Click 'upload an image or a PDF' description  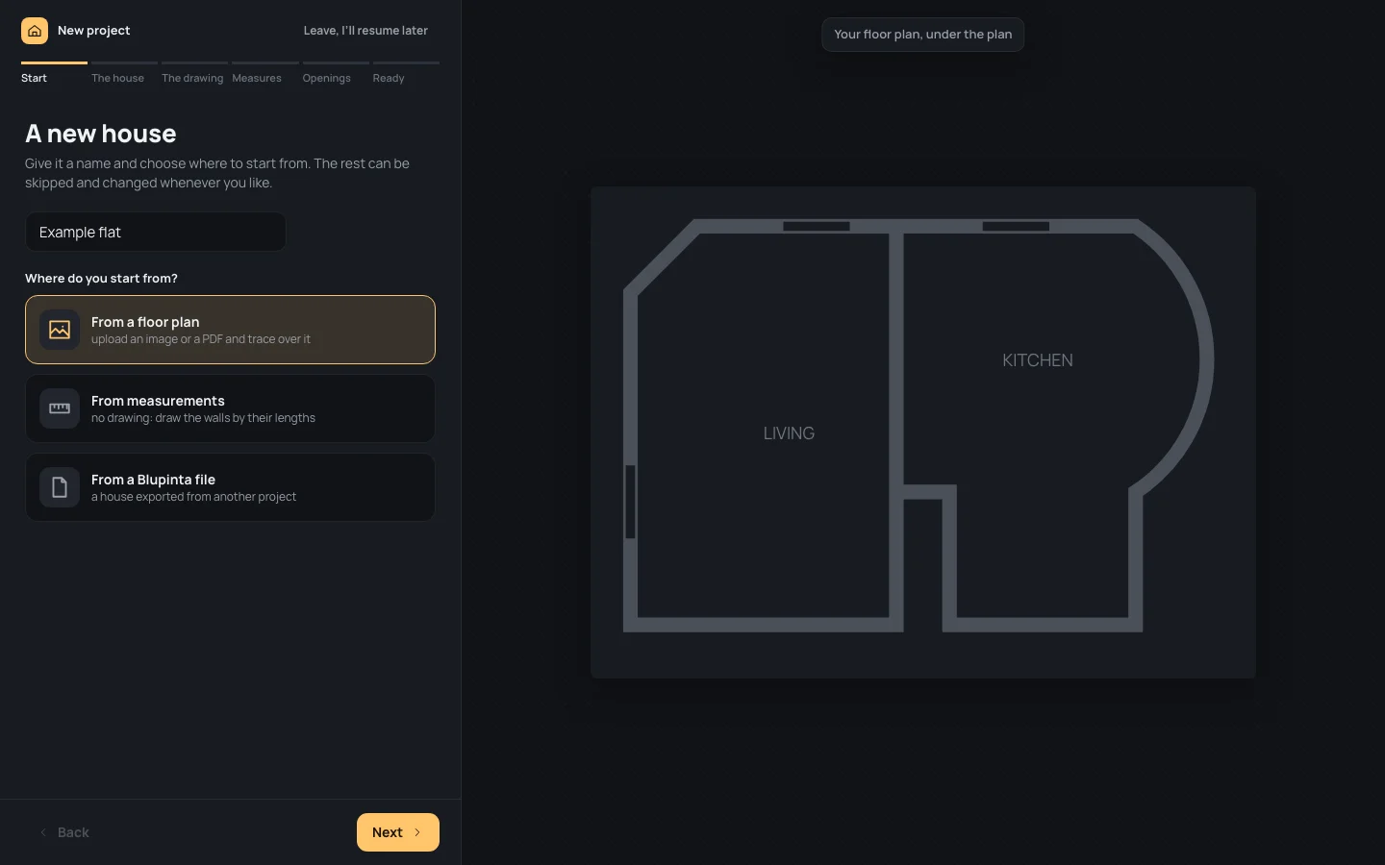point(201,339)
